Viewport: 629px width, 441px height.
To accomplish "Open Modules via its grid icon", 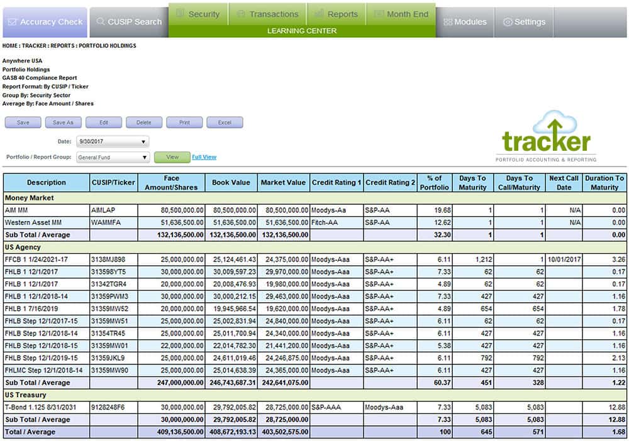I will click(448, 22).
